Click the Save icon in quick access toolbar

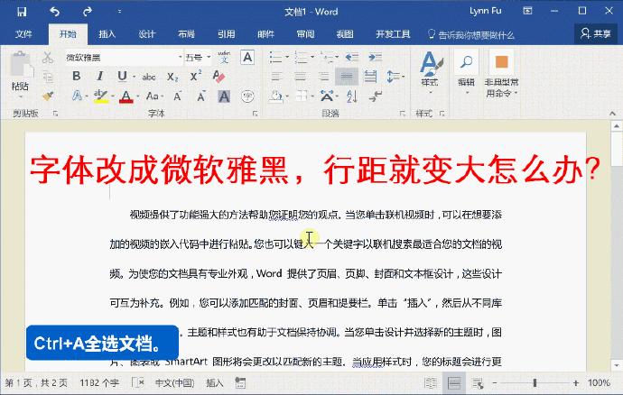22,12
